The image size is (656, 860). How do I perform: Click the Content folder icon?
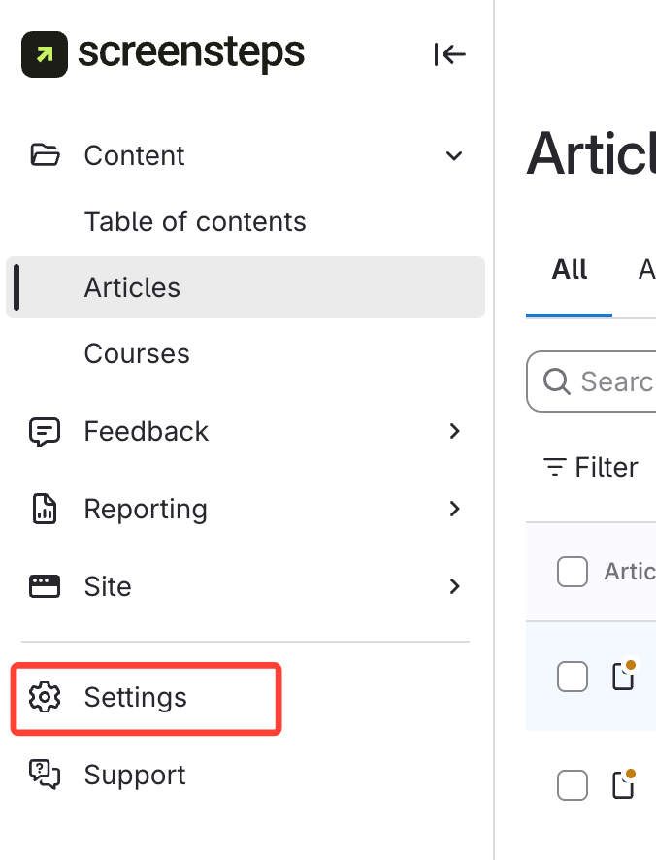[45, 155]
